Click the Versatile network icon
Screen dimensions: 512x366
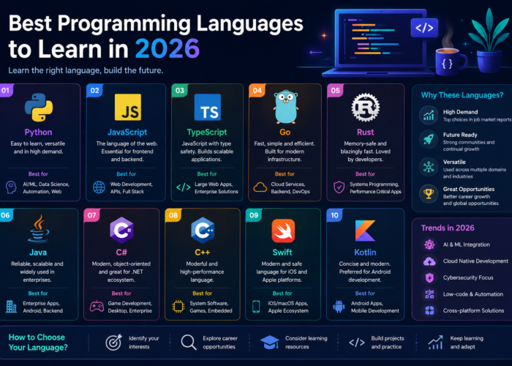429,167
